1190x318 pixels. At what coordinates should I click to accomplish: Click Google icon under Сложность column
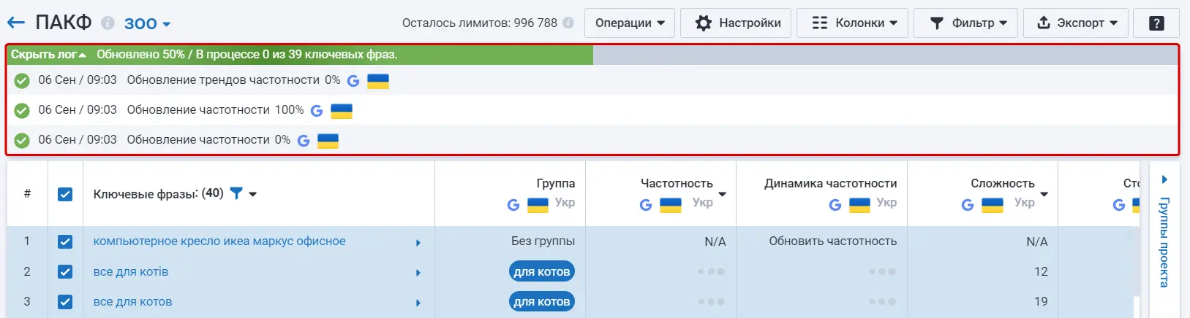pyautogui.click(x=968, y=205)
